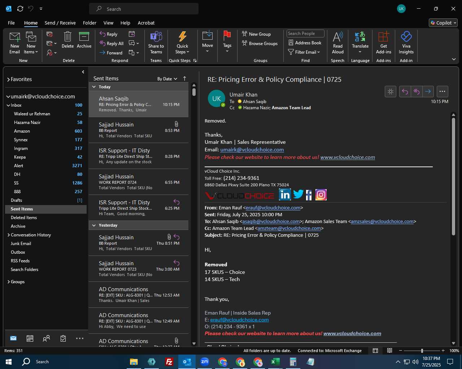The width and height of the screenshot is (462, 369).
Task: Switch to Normal view in status bar
Action: 375,351
